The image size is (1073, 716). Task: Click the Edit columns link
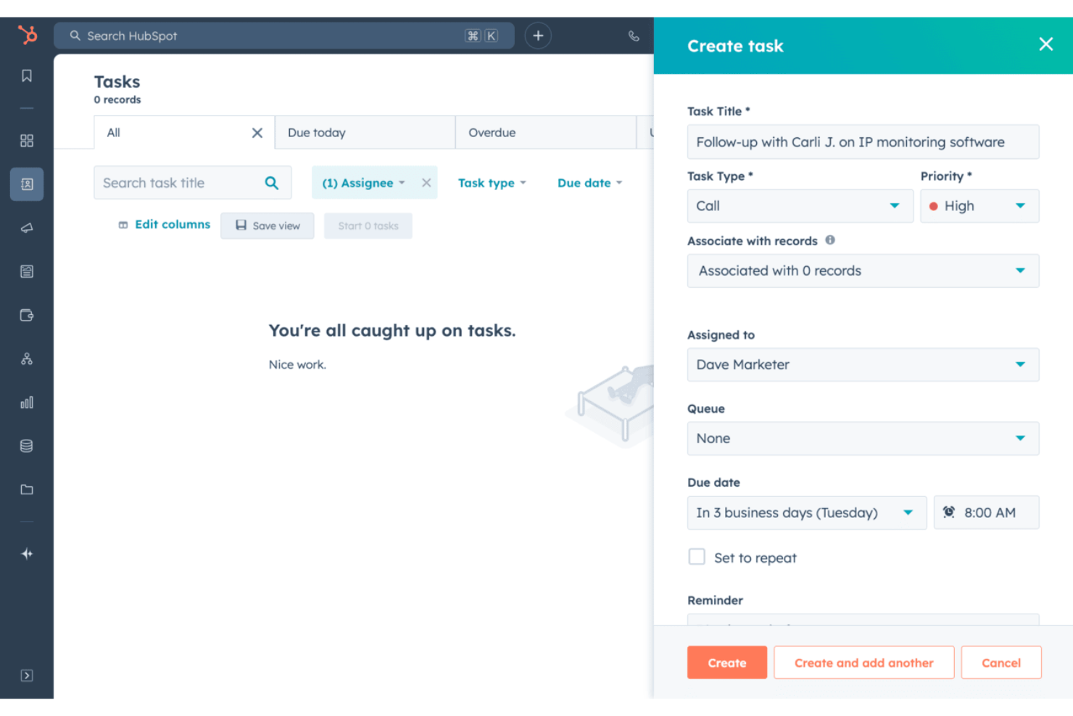(172, 224)
